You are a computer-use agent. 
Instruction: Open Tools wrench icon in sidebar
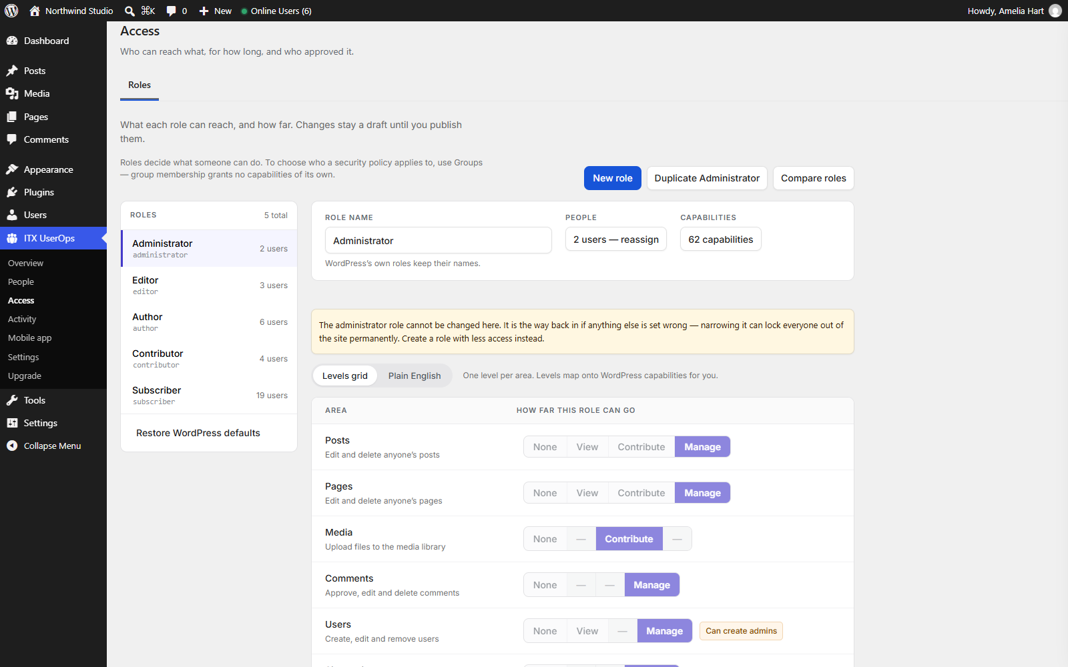click(12, 400)
